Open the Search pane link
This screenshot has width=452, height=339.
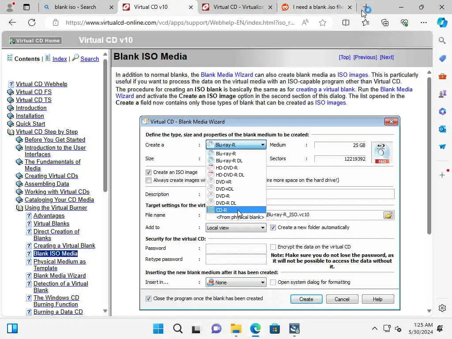(x=89, y=59)
